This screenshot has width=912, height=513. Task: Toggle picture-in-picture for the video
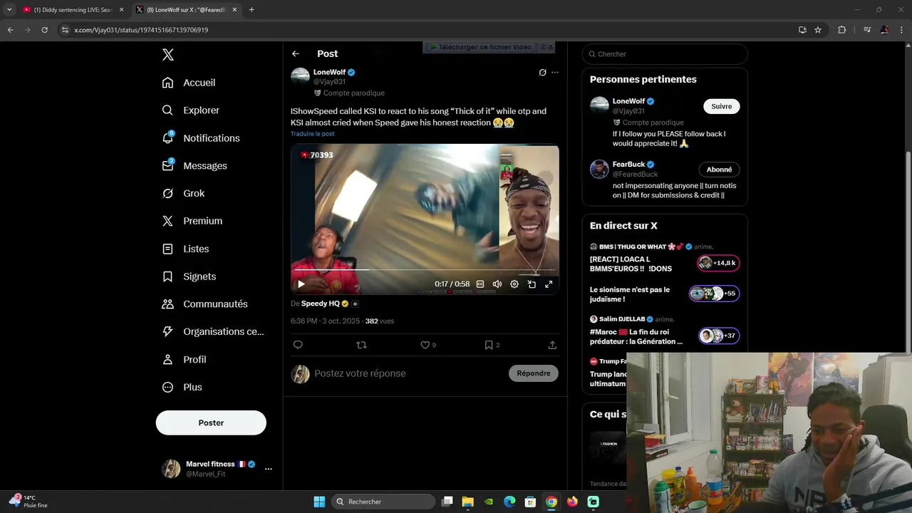(532, 284)
